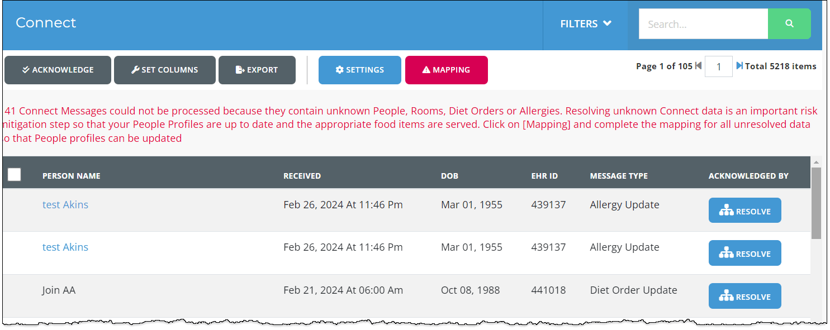Expand the Filters dropdown
The image size is (830, 330).
coord(585,24)
